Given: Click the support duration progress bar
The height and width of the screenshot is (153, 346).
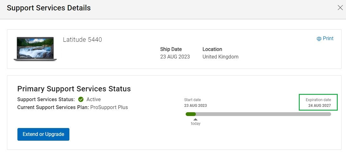Looking at the screenshot, I should [258, 114].
